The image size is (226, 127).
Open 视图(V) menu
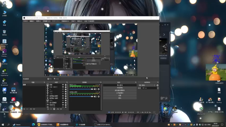[x=38, y=21]
